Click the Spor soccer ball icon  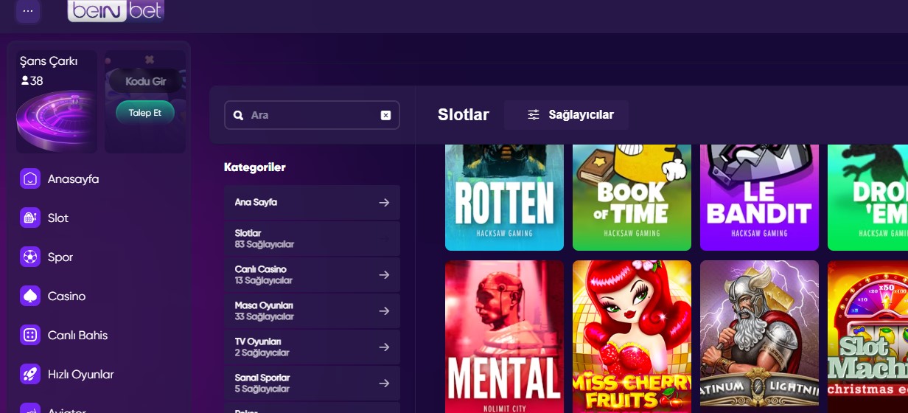30,257
